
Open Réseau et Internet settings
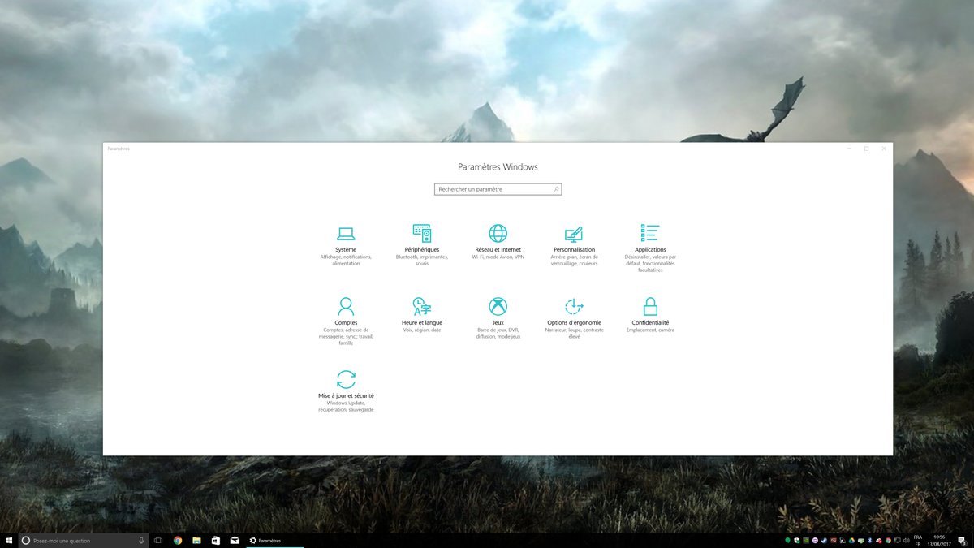click(496, 239)
